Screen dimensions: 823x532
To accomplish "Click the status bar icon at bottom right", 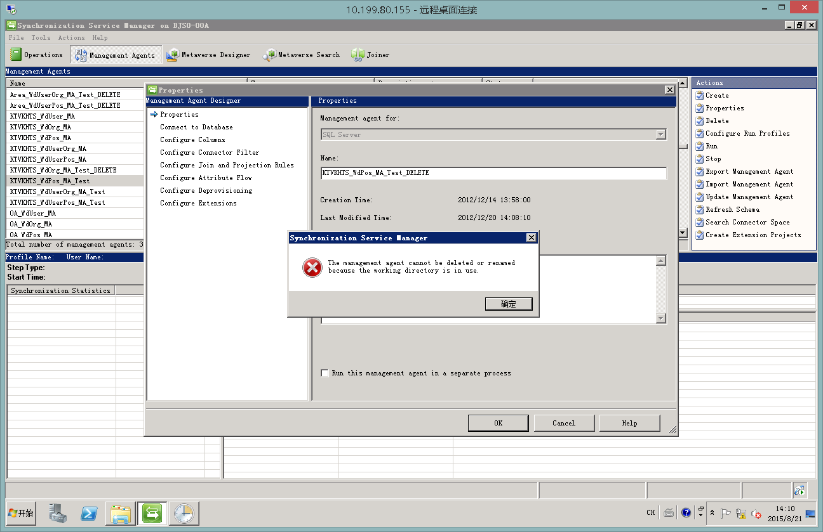I will coord(800,490).
